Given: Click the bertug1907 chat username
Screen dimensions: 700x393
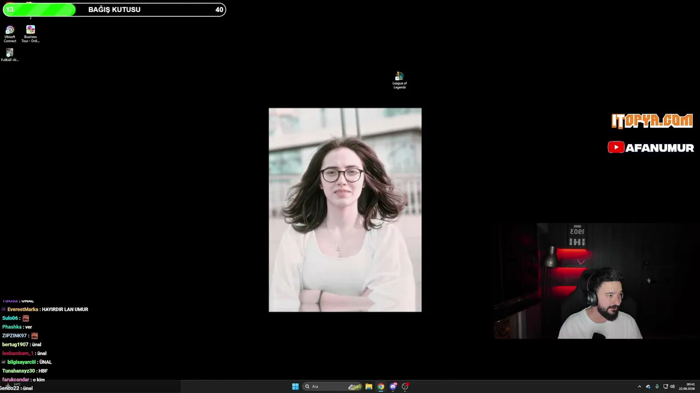Looking at the screenshot, I should tap(15, 344).
